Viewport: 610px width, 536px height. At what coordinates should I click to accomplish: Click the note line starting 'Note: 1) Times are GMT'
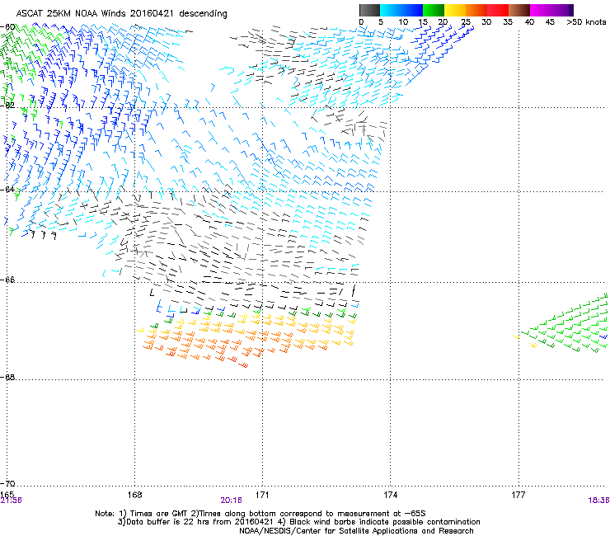tap(260, 514)
